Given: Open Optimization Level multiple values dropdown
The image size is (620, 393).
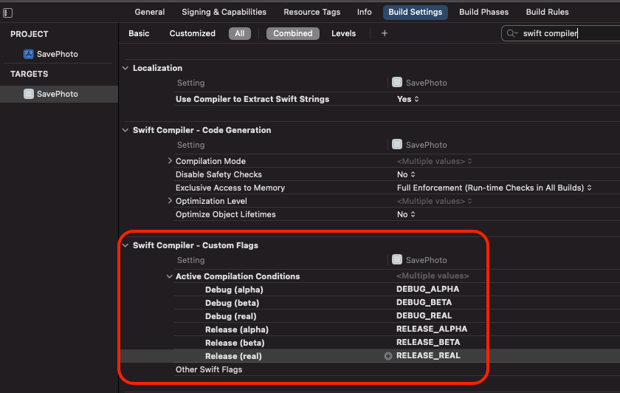Looking at the screenshot, I should pyautogui.click(x=434, y=201).
